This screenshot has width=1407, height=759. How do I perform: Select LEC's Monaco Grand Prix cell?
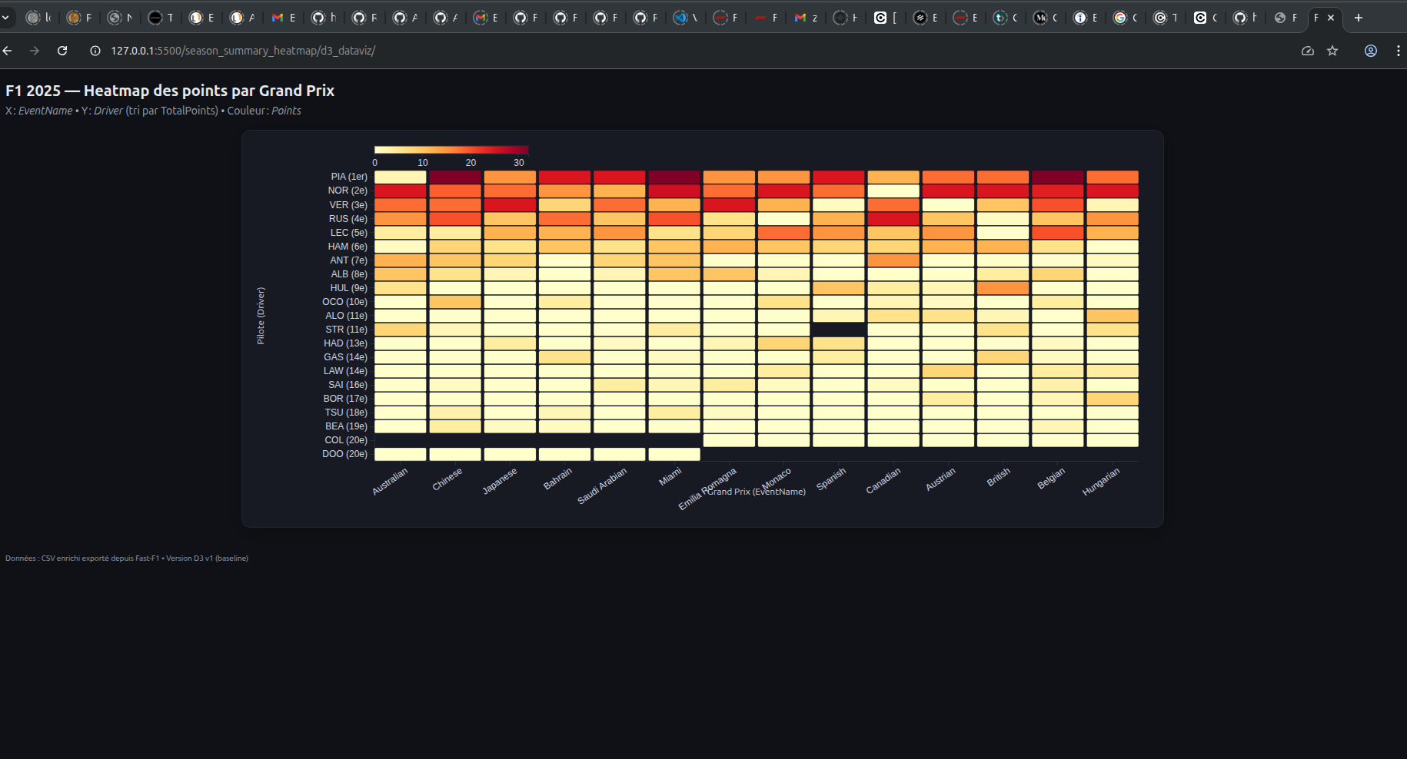click(784, 233)
